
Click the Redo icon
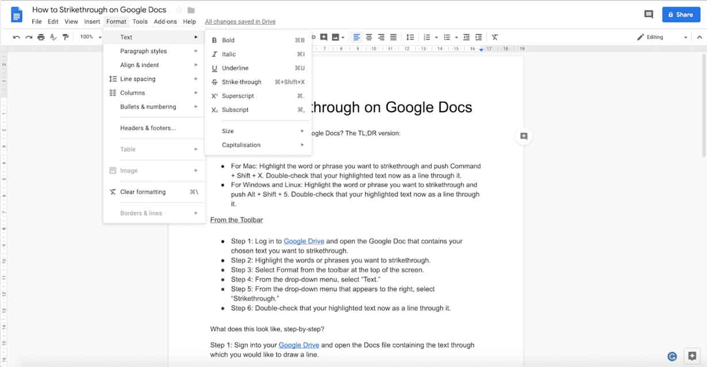point(28,36)
